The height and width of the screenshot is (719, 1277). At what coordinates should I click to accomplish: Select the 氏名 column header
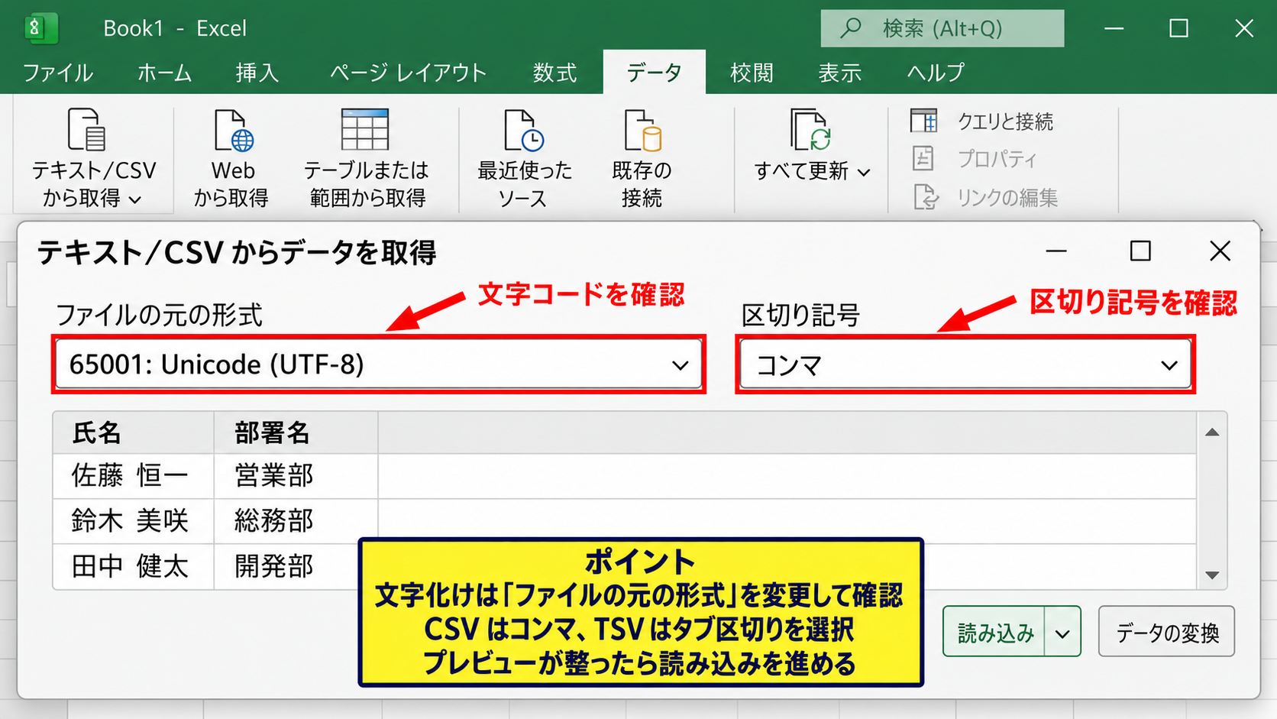coord(134,433)
